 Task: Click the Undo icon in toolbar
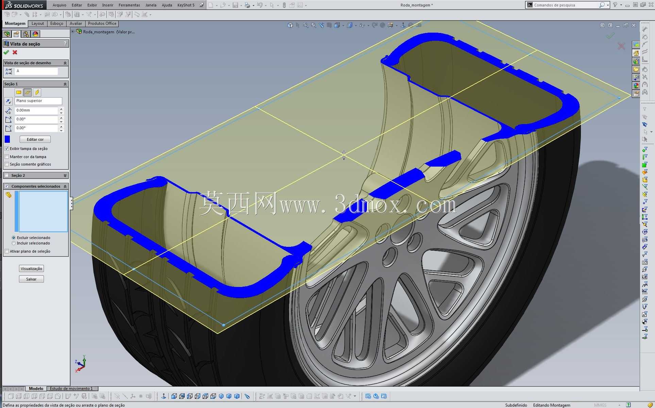259,5
